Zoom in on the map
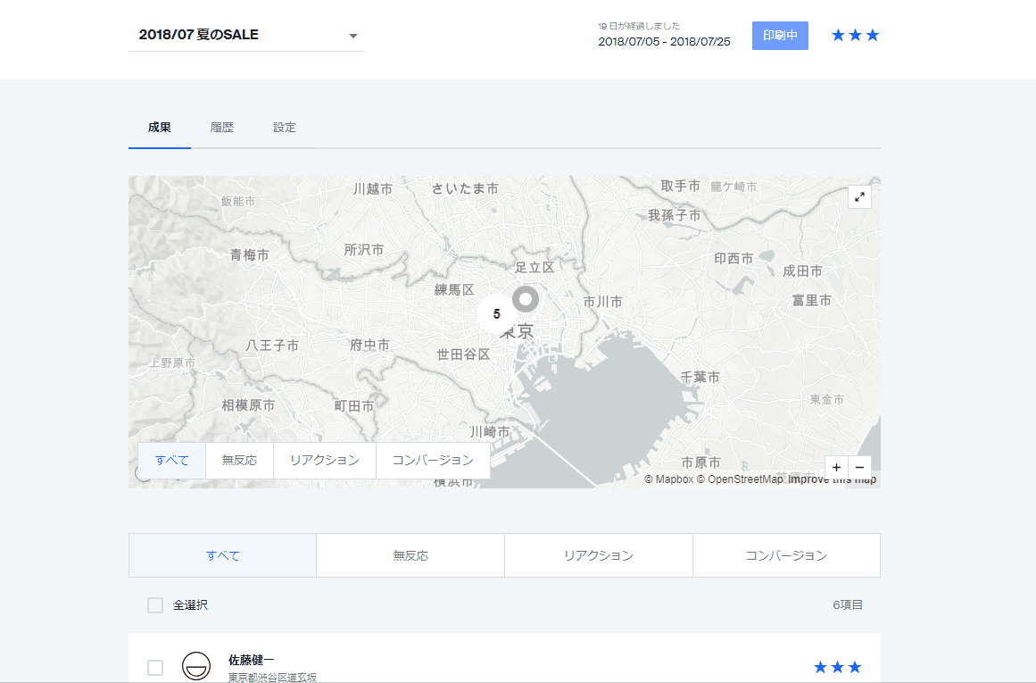Screen dimensions: 1036x683 [836, 467]
